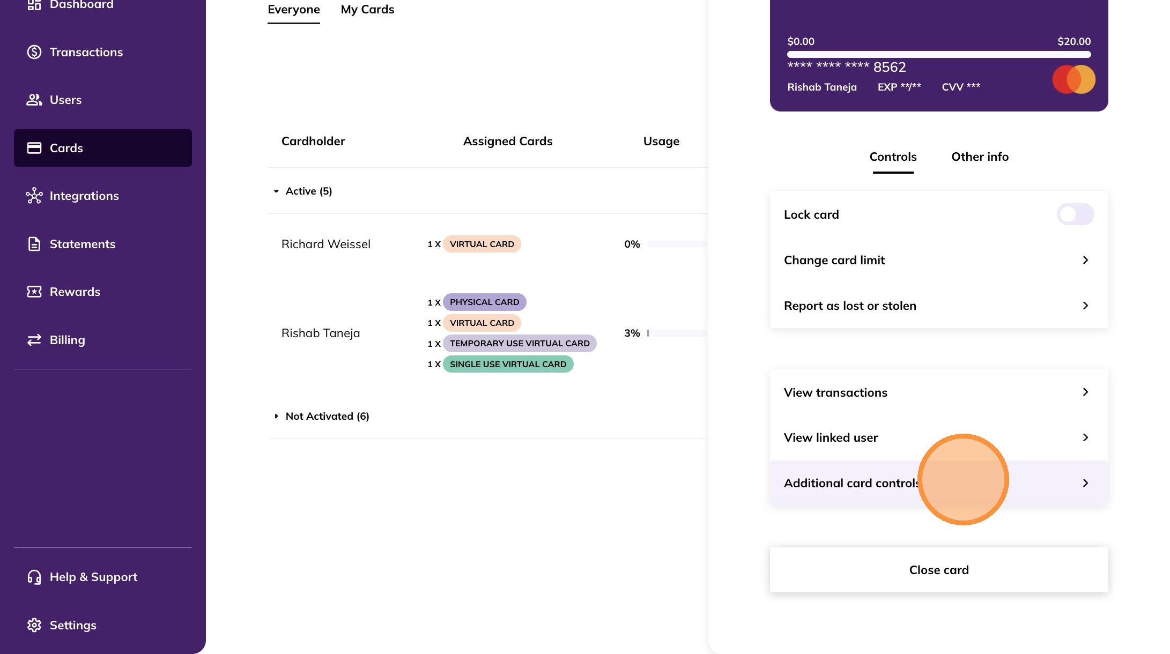Screen dimensions: 1170x654
Task: Open the Dashboard section
Action: point(81,5)
